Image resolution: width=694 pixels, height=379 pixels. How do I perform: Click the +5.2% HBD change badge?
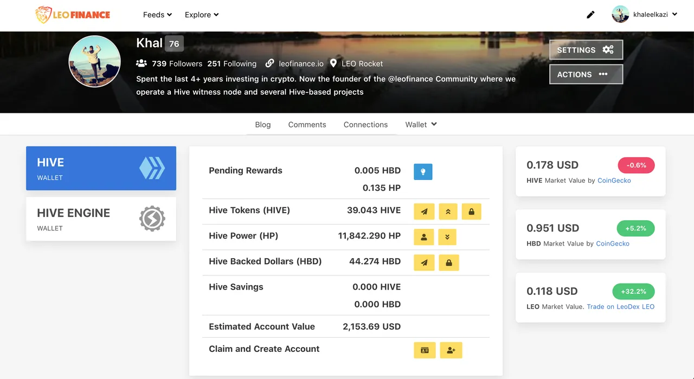[635, 228]
